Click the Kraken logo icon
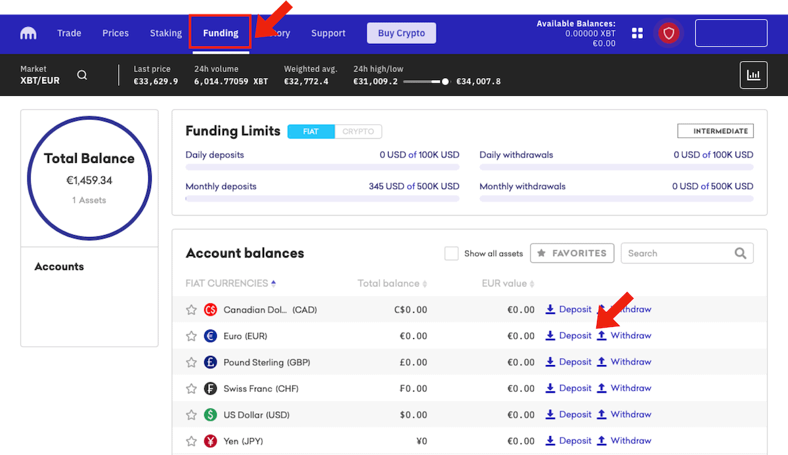 coord(29,33)
